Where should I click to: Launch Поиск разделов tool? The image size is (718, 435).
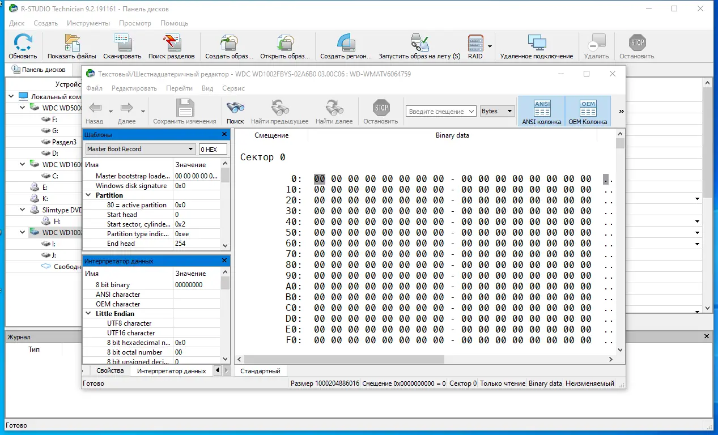172,43
